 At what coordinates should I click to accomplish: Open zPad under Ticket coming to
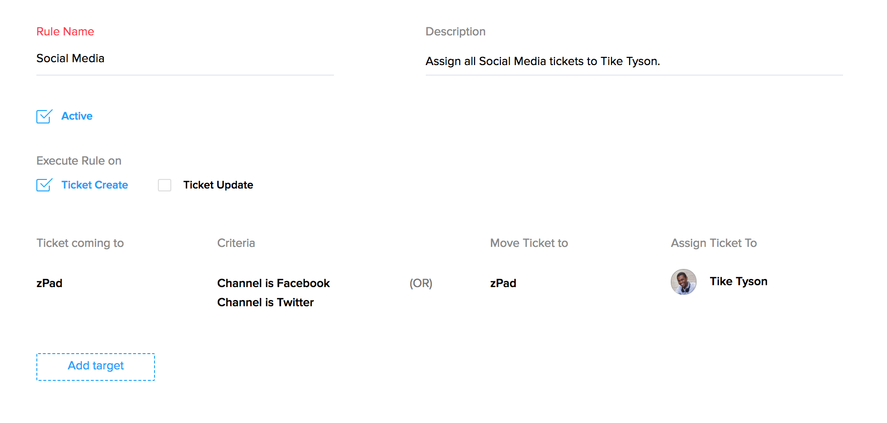pos(49,283)
